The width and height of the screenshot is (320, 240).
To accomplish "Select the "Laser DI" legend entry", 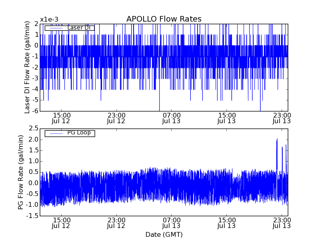I will pos(70,28).
